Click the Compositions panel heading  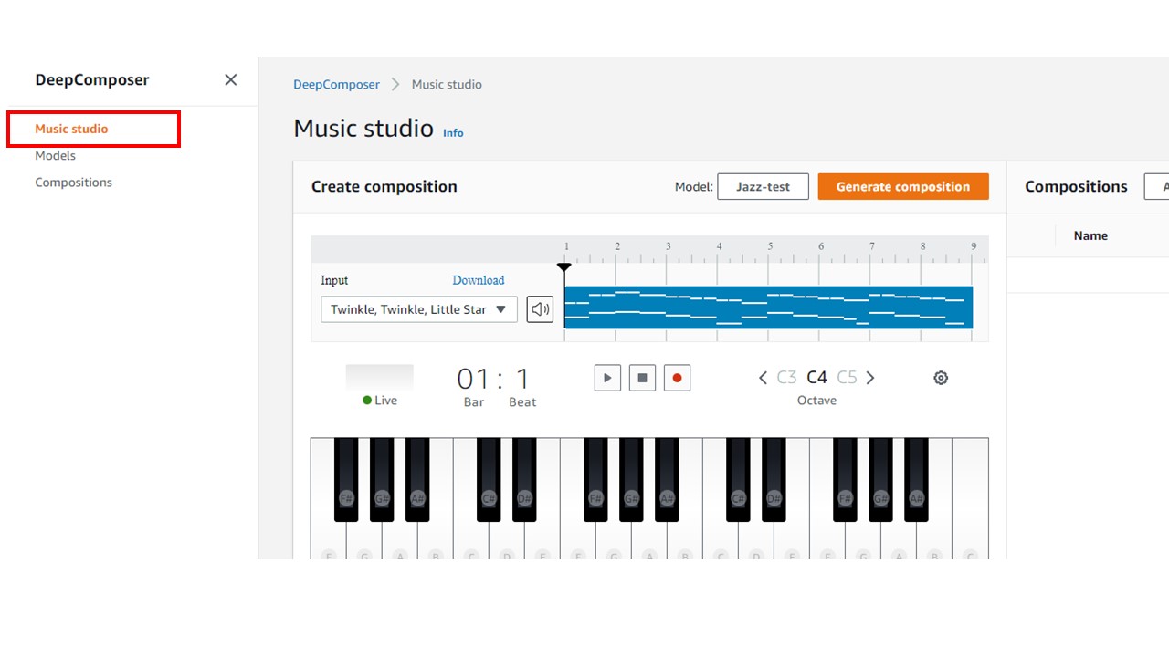[x=1076, y=186]
